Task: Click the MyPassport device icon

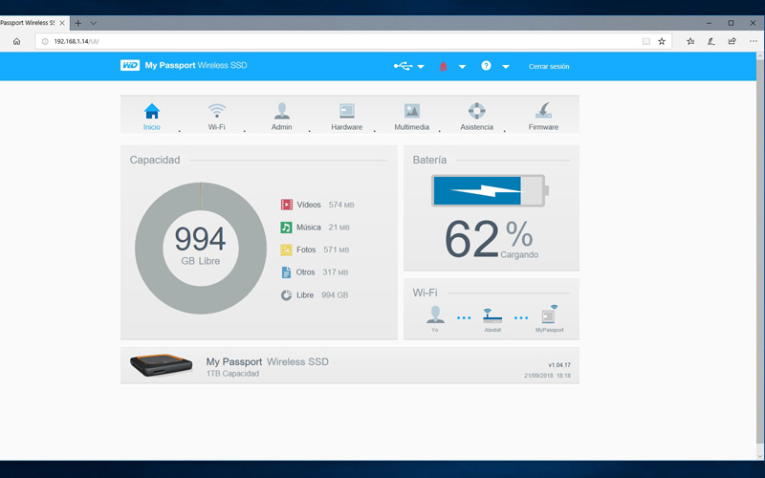Action: click(x=549, y=315)
